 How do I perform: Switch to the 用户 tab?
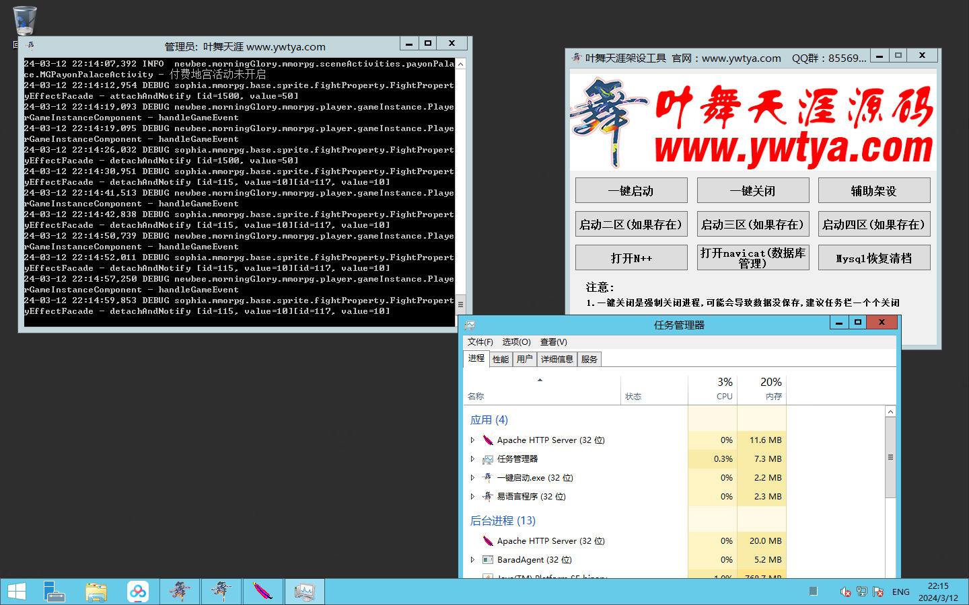525,360
